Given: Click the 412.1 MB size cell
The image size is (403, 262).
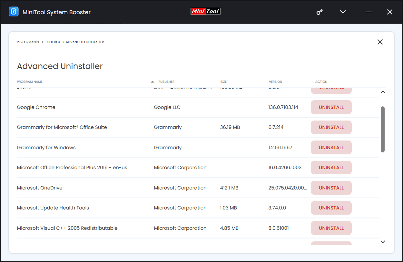Looking at the screenshot, I should 229,188.
